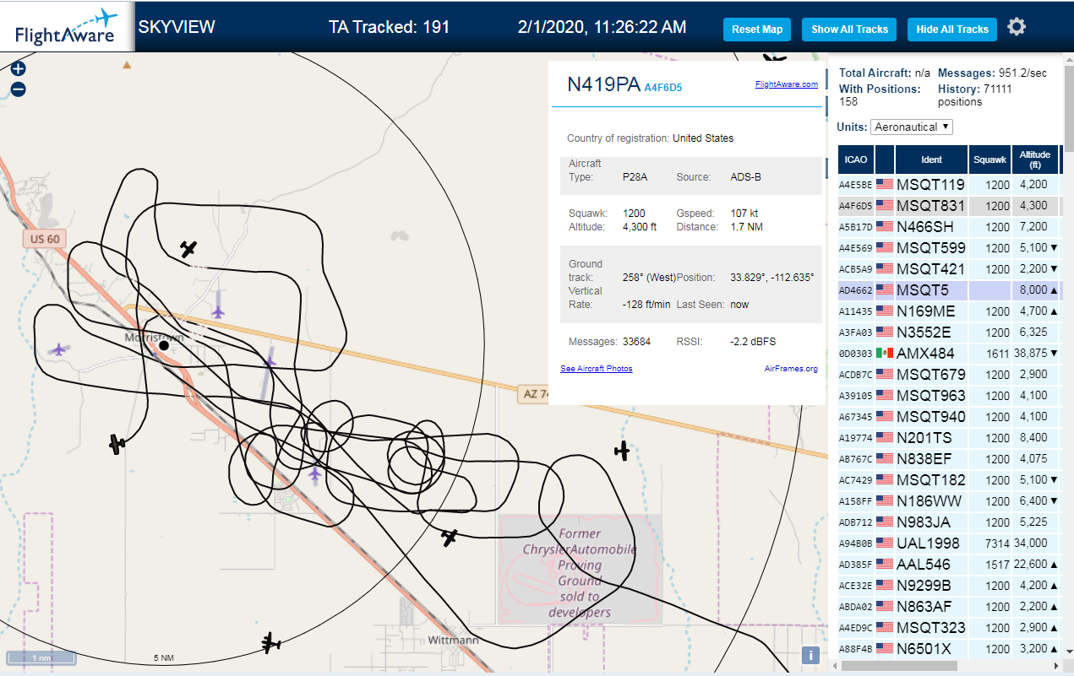Select MSQT831 row in aircraft table

pos(949,205)
